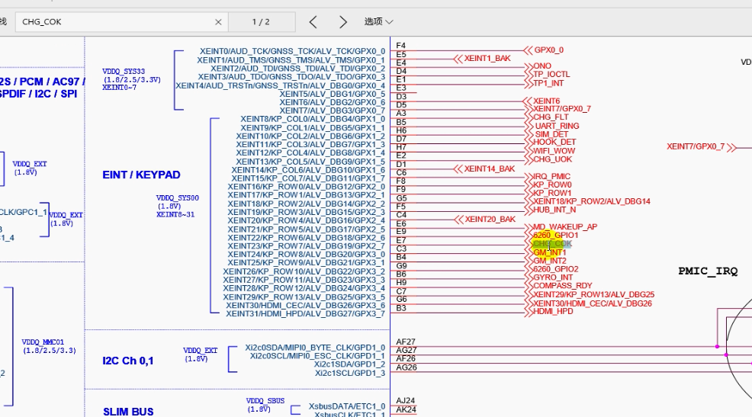Screen dimensions: 752x417
Task: Open the 选项 search options dropdown
Action: pyautogui.click(x=379, y=22)
